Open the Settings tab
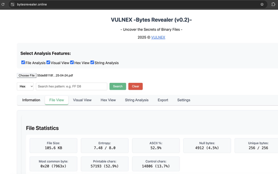Image resolution: width=278 pixels, height=174 pixels. [184, 100]
